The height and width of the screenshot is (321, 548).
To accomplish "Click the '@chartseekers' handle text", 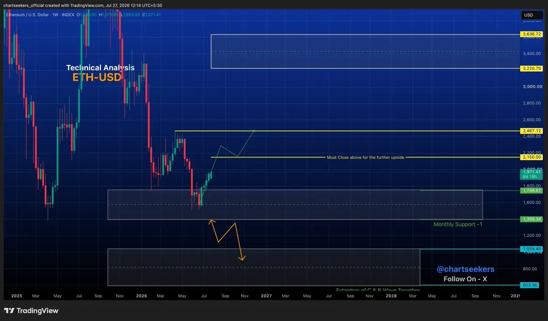I will click(x=465, y=269).
